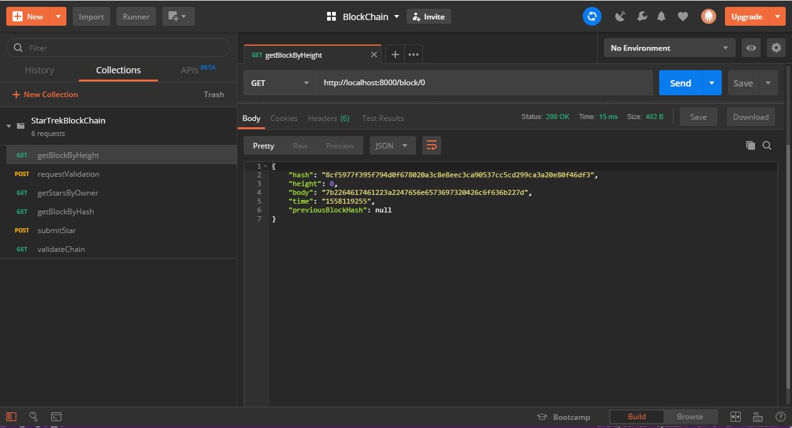Open the capture requests satellite icon
The image size is (792, 428).
pos(620,17)
